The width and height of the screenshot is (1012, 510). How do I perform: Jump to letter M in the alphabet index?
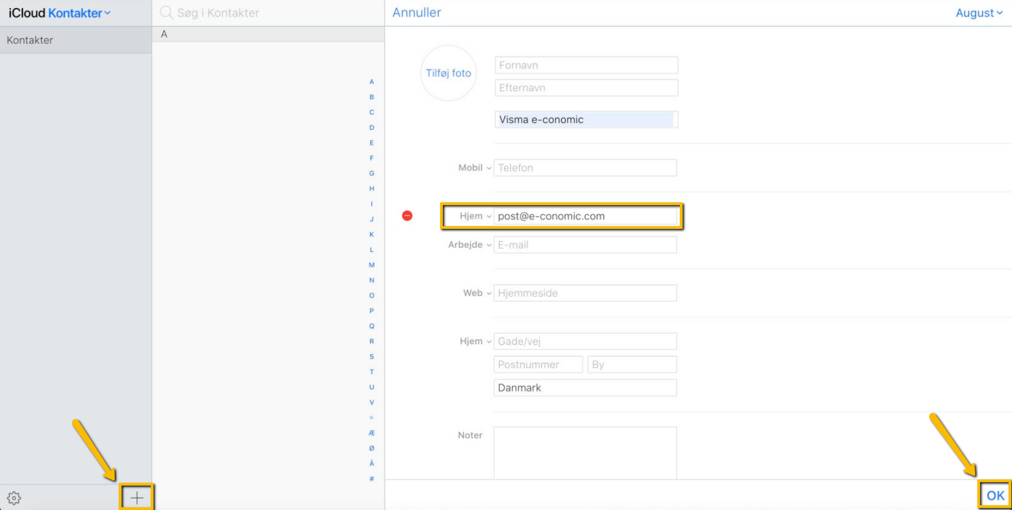click(372, 264)
